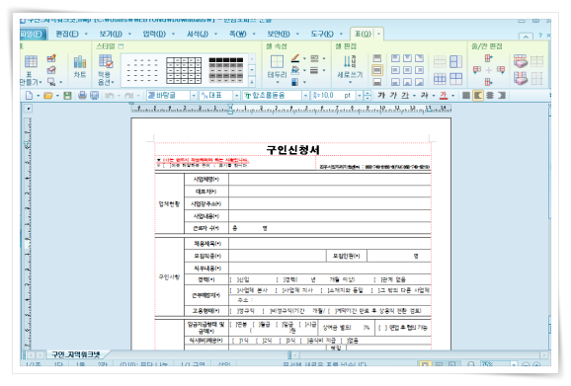Toggle center paragraph alignment
The width and height of the screenshot is (571, 386).
(x=490, y=96)
